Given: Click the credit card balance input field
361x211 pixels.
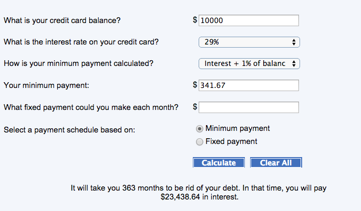Looking at the screenshot, I should pos(249,20).
